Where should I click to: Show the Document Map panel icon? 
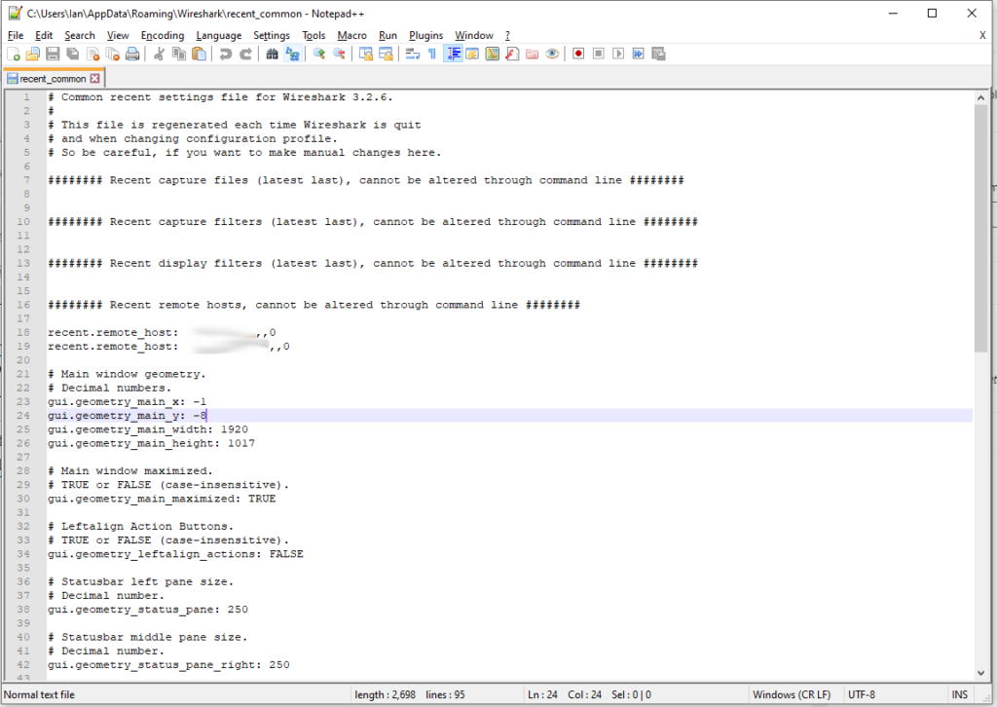[492, 54]
